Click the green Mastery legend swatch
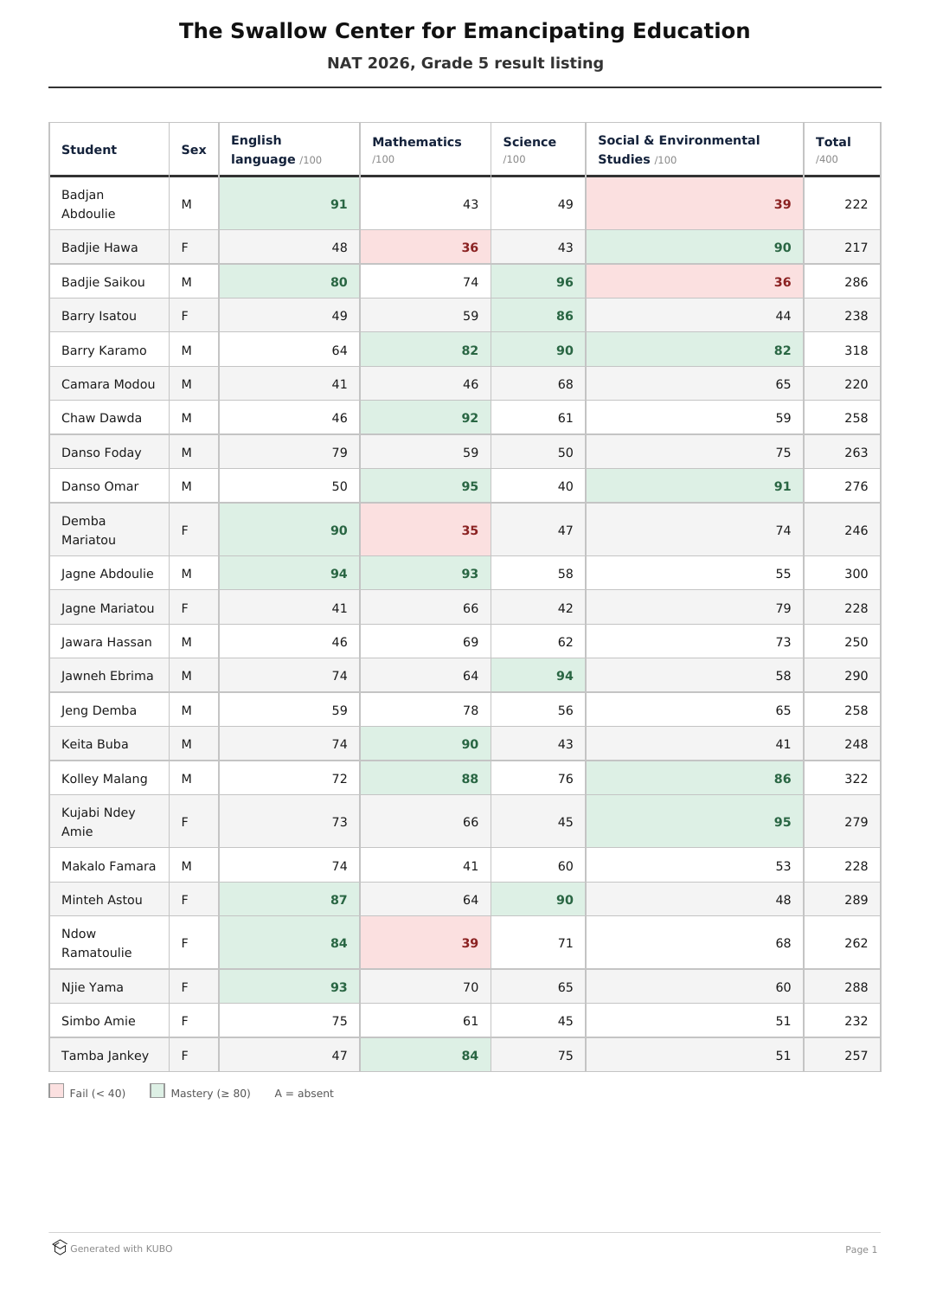Screen dimensions: 930x1316 tap(157, 1091)
